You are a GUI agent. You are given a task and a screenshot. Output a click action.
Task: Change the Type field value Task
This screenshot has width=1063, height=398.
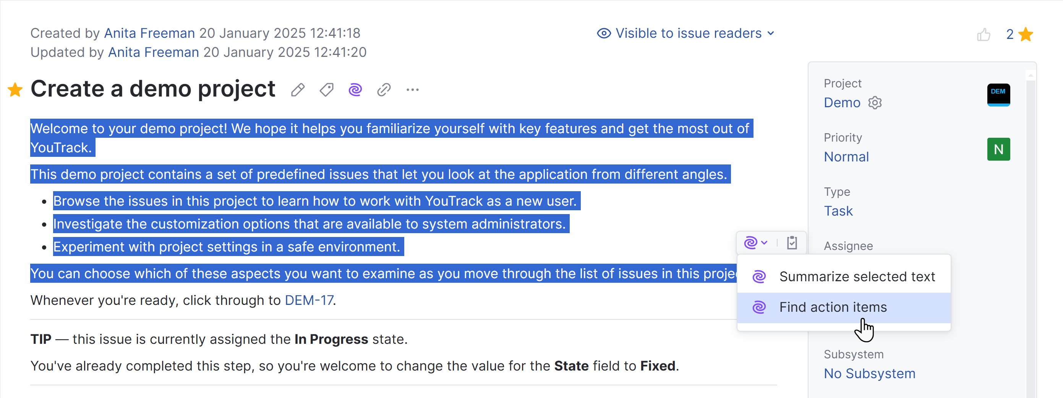tap(838, 211)
